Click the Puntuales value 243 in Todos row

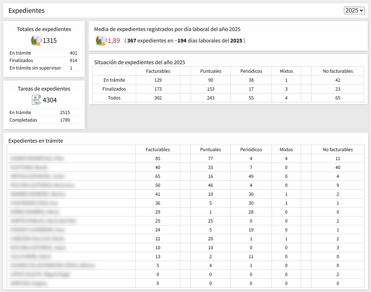pos(210,98)
